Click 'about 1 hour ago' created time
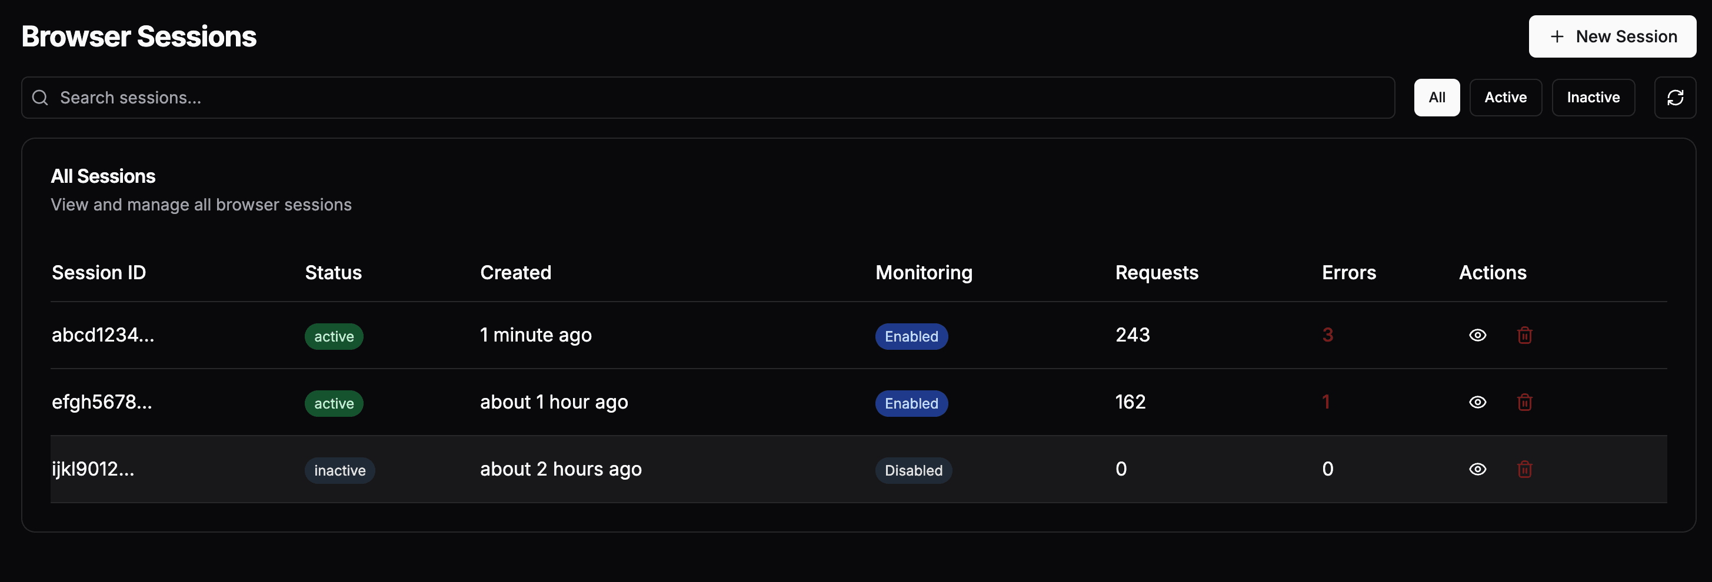Viewport: 1712px width, 582px height. (554, 402)
